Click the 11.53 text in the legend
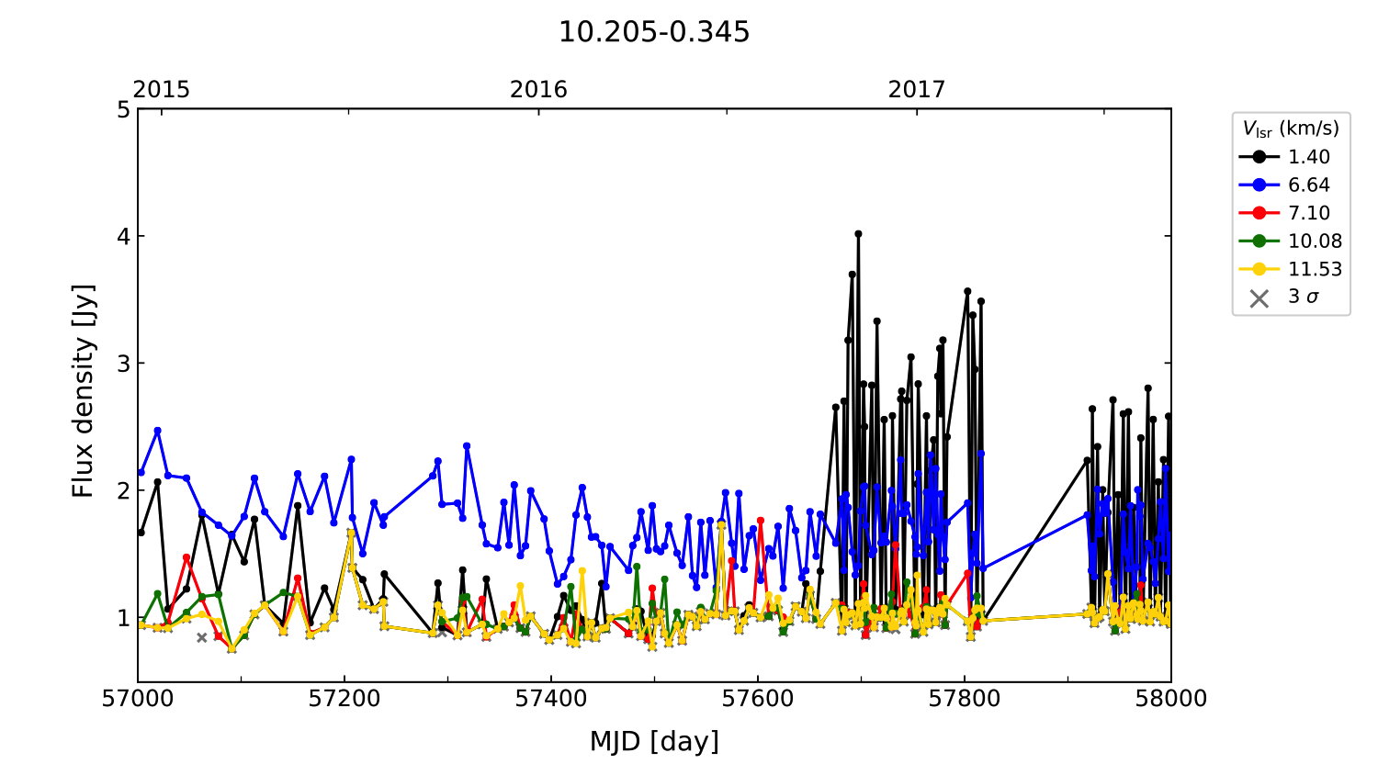This screenshot has width=1378, height=775. click(1315, 269)
